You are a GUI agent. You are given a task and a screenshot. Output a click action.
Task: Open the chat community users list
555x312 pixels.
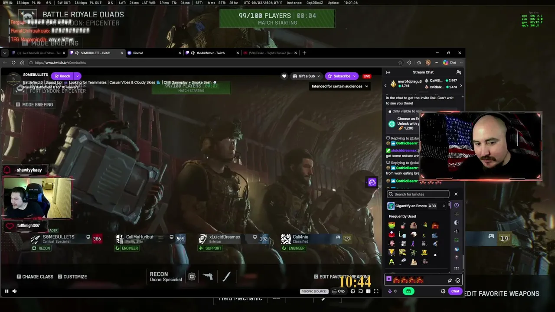(x=458, y=72)
